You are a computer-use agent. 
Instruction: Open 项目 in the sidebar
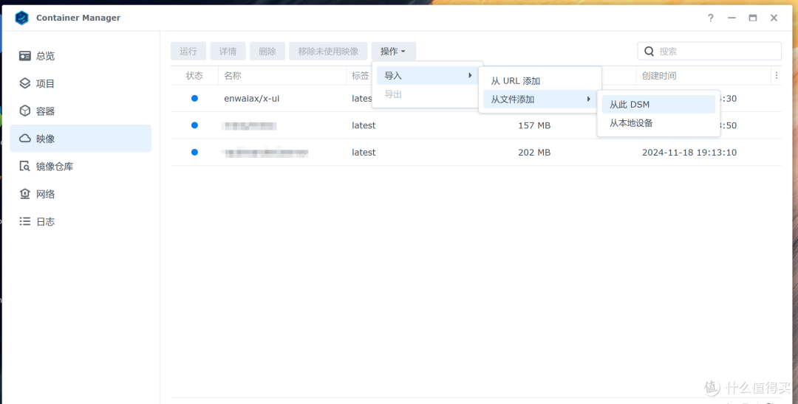coord(81,83)
